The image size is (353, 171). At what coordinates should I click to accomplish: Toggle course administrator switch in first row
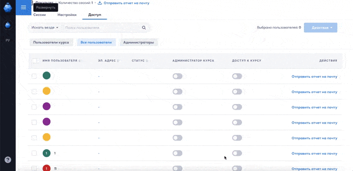177,76
